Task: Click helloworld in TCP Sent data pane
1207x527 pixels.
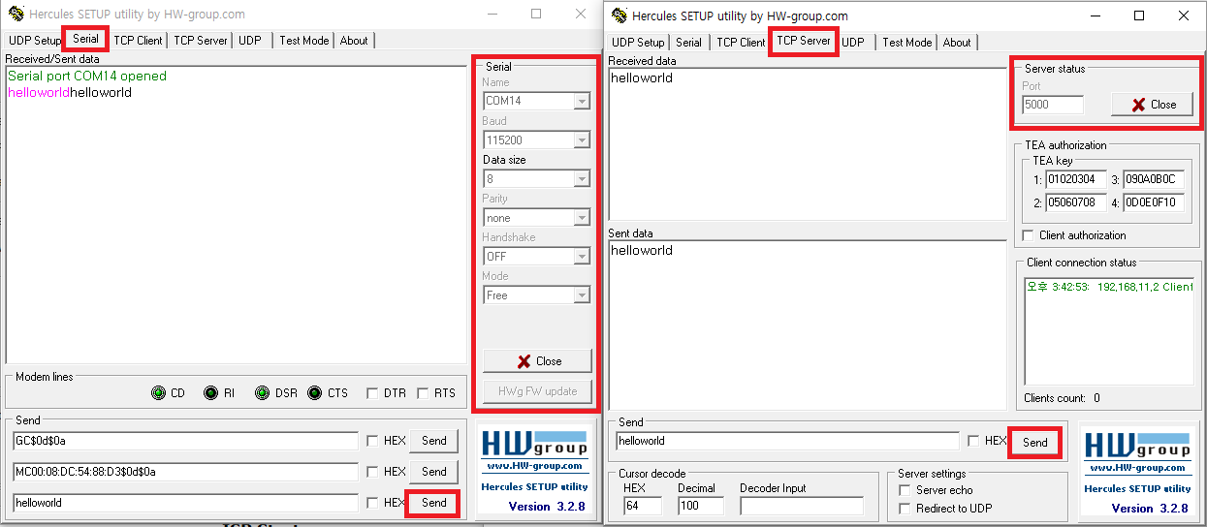Action: tap(642, 250)
